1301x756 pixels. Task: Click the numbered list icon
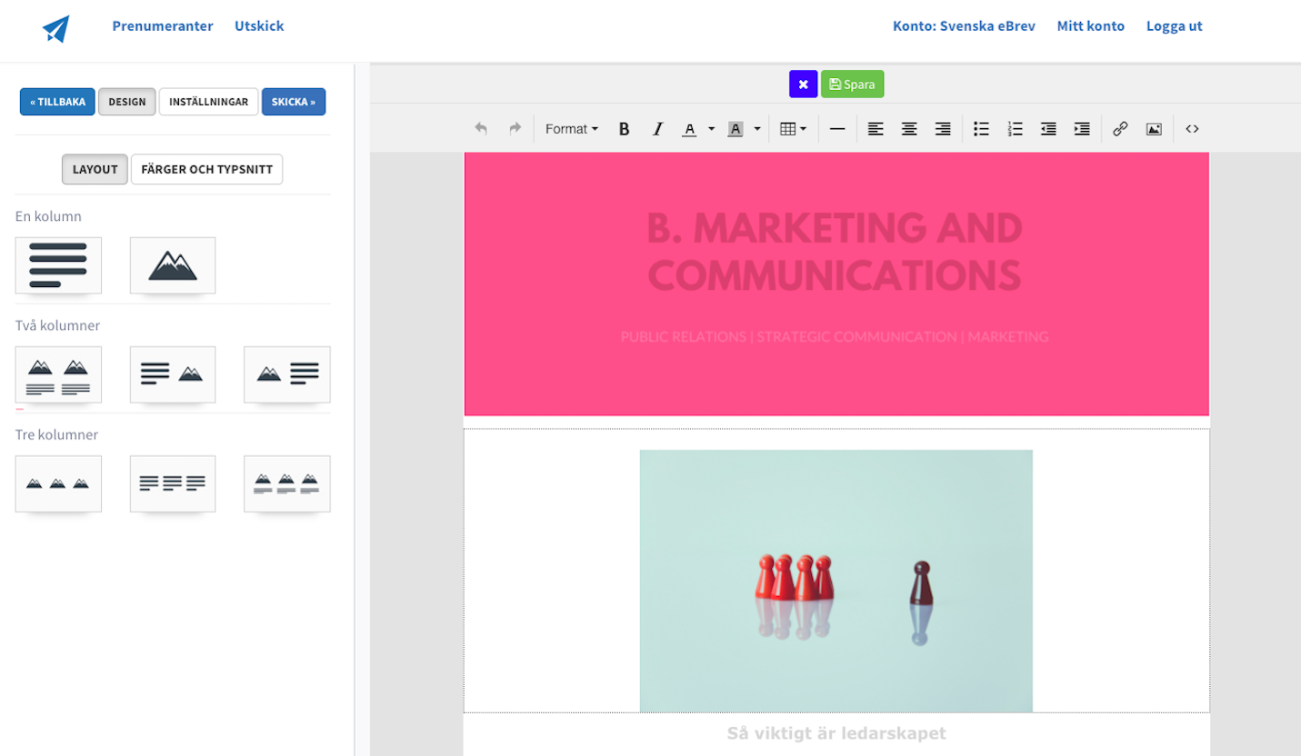(1015, 129)
